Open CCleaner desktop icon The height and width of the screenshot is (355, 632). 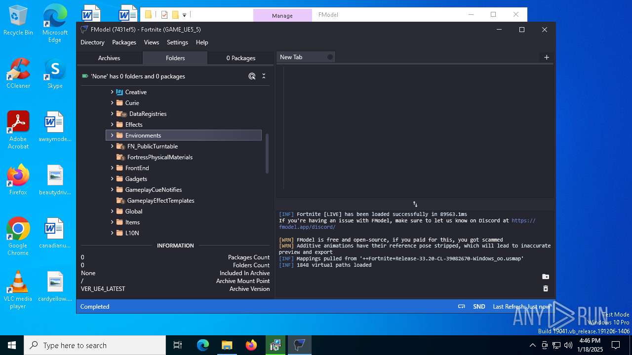18,73
